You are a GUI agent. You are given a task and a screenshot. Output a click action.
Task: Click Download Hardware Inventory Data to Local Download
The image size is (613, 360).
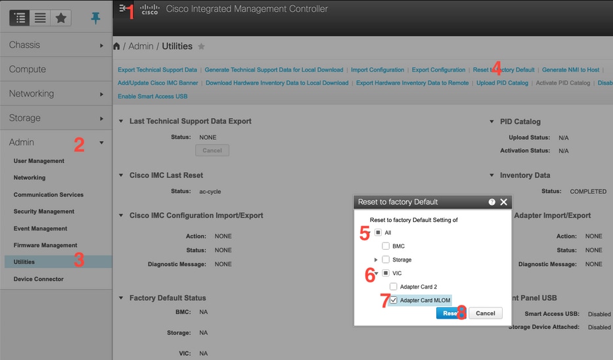click(277, 83)
